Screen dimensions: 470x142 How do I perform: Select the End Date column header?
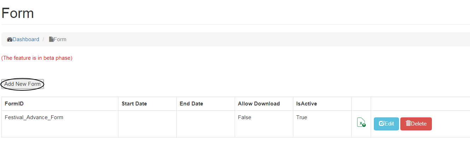(191, 104)
